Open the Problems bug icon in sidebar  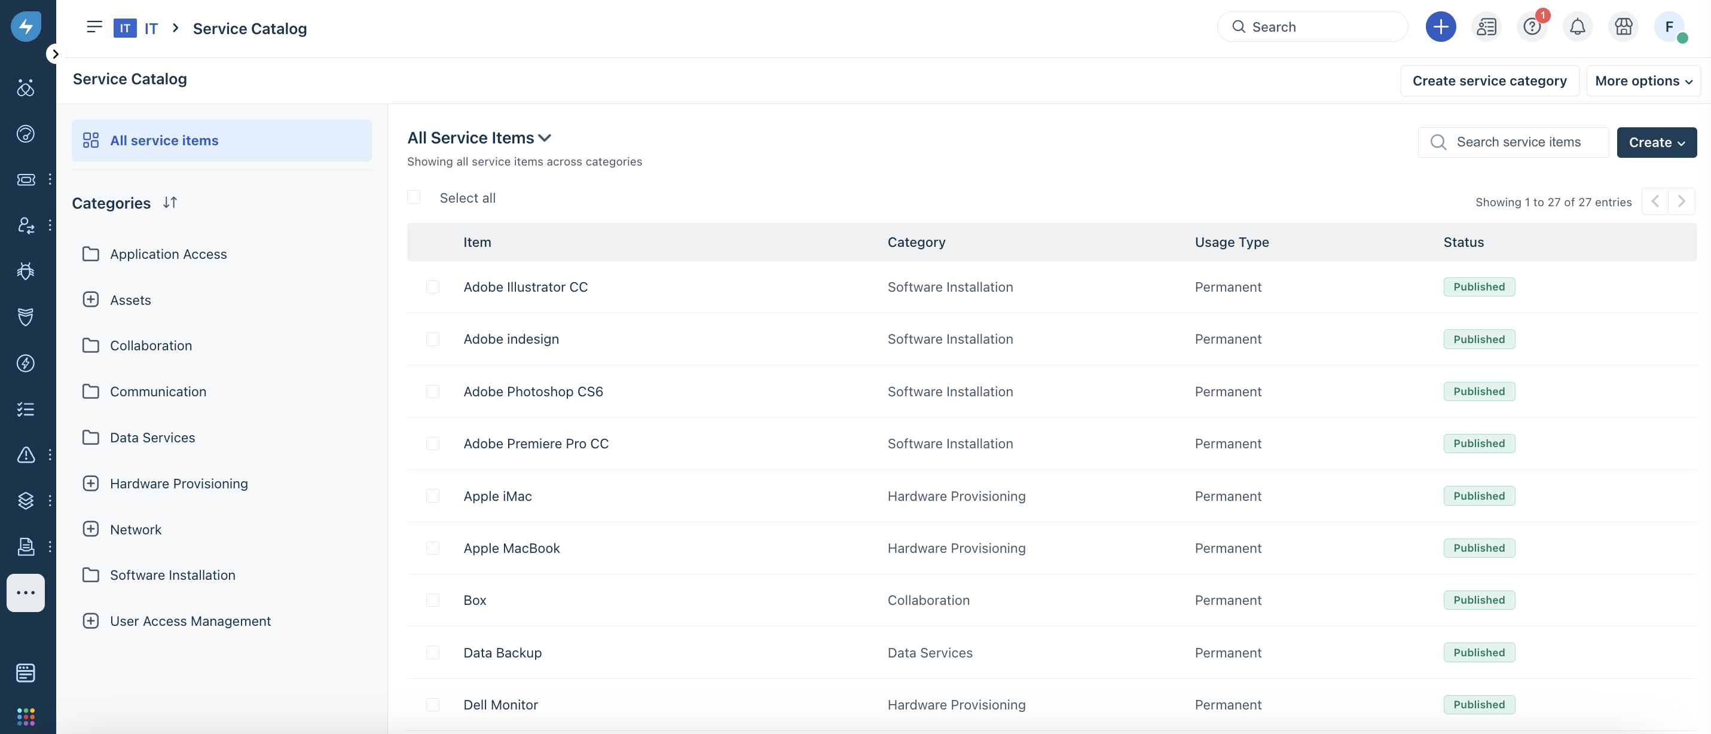pyautogui.click(x=25, y=271)
